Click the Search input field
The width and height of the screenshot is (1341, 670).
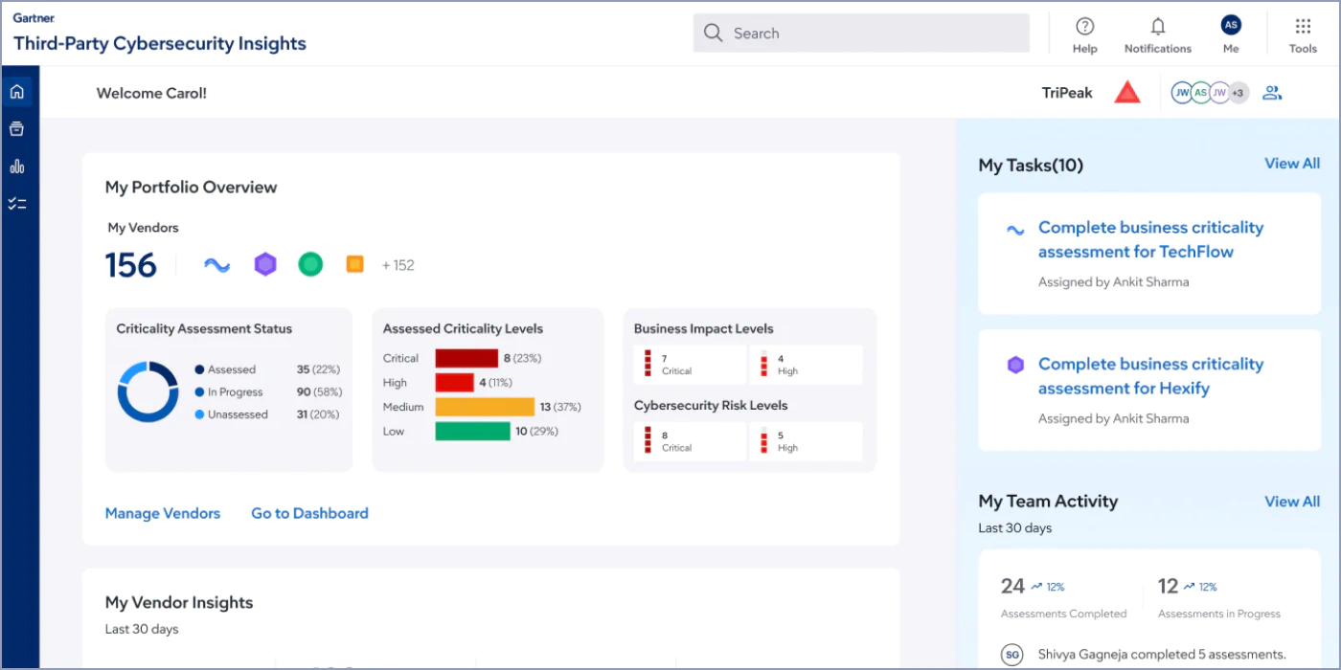(861, 33)
